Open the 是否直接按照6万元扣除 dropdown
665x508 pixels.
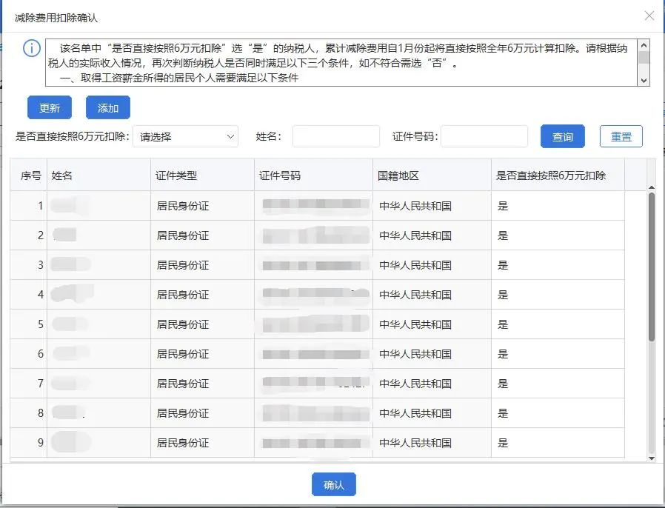(x=186, y=136)
